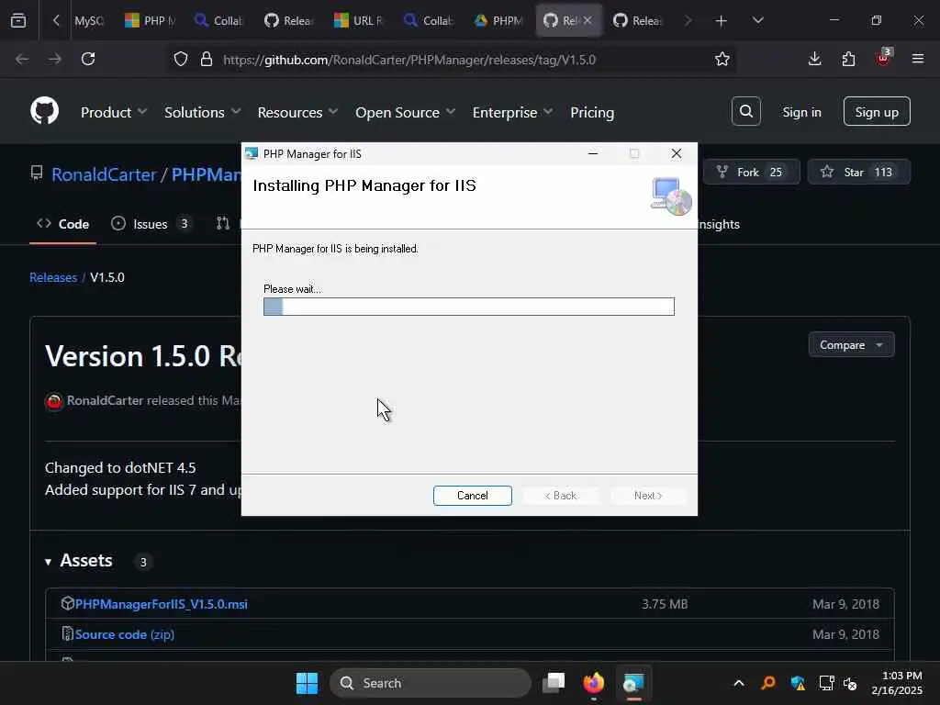Star the PHPManager repository
The width and height of the screenshot is (940, 705).
[x=859, y=172]
